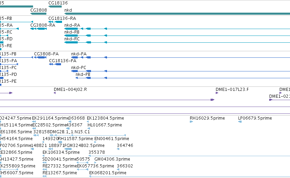The height and width of the screenshot is (178, 290).
Task: Click the long nkd gene bar
Action: click(177, 14)
